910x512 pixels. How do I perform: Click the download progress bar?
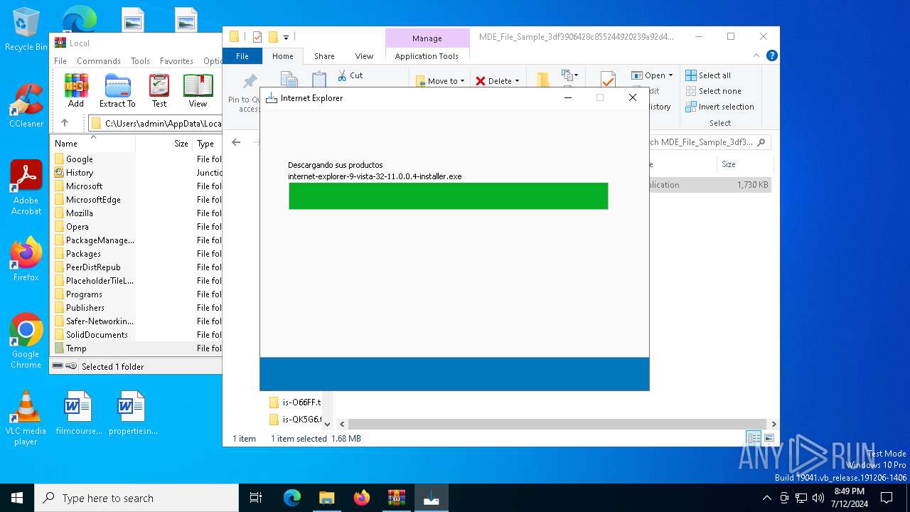tap(449, 196)
